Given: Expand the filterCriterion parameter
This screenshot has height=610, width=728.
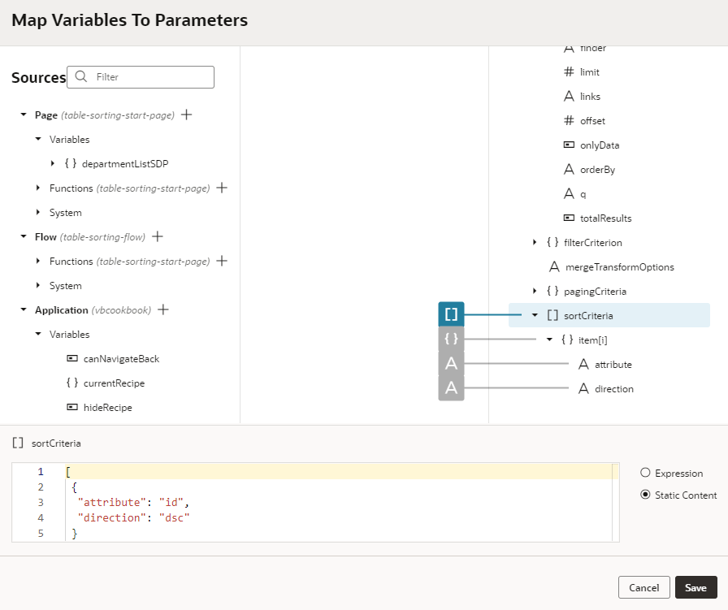Looking at the screenshot, I should (535, 243).
